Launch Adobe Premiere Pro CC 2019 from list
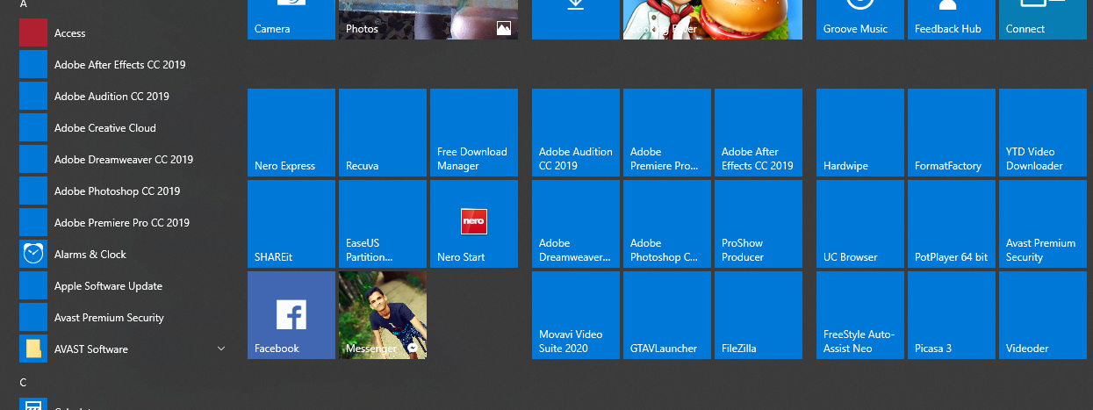Screen dimensions: 1093x410 click(123, 223)
